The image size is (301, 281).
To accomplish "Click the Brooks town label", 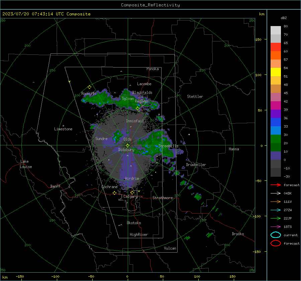I will coord(238,234).
